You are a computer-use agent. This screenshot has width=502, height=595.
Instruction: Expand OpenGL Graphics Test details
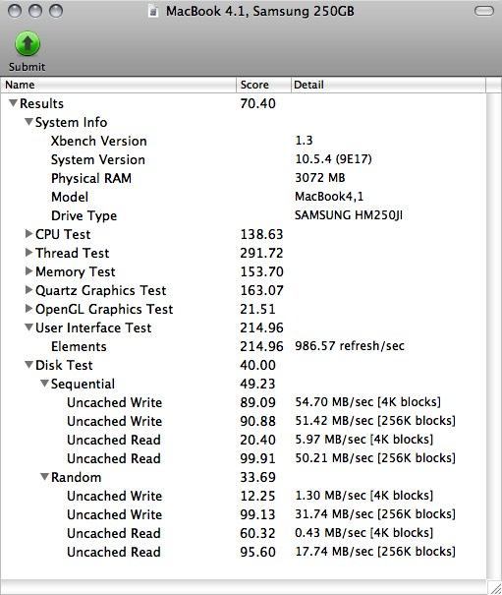click(x=28, y=309)
